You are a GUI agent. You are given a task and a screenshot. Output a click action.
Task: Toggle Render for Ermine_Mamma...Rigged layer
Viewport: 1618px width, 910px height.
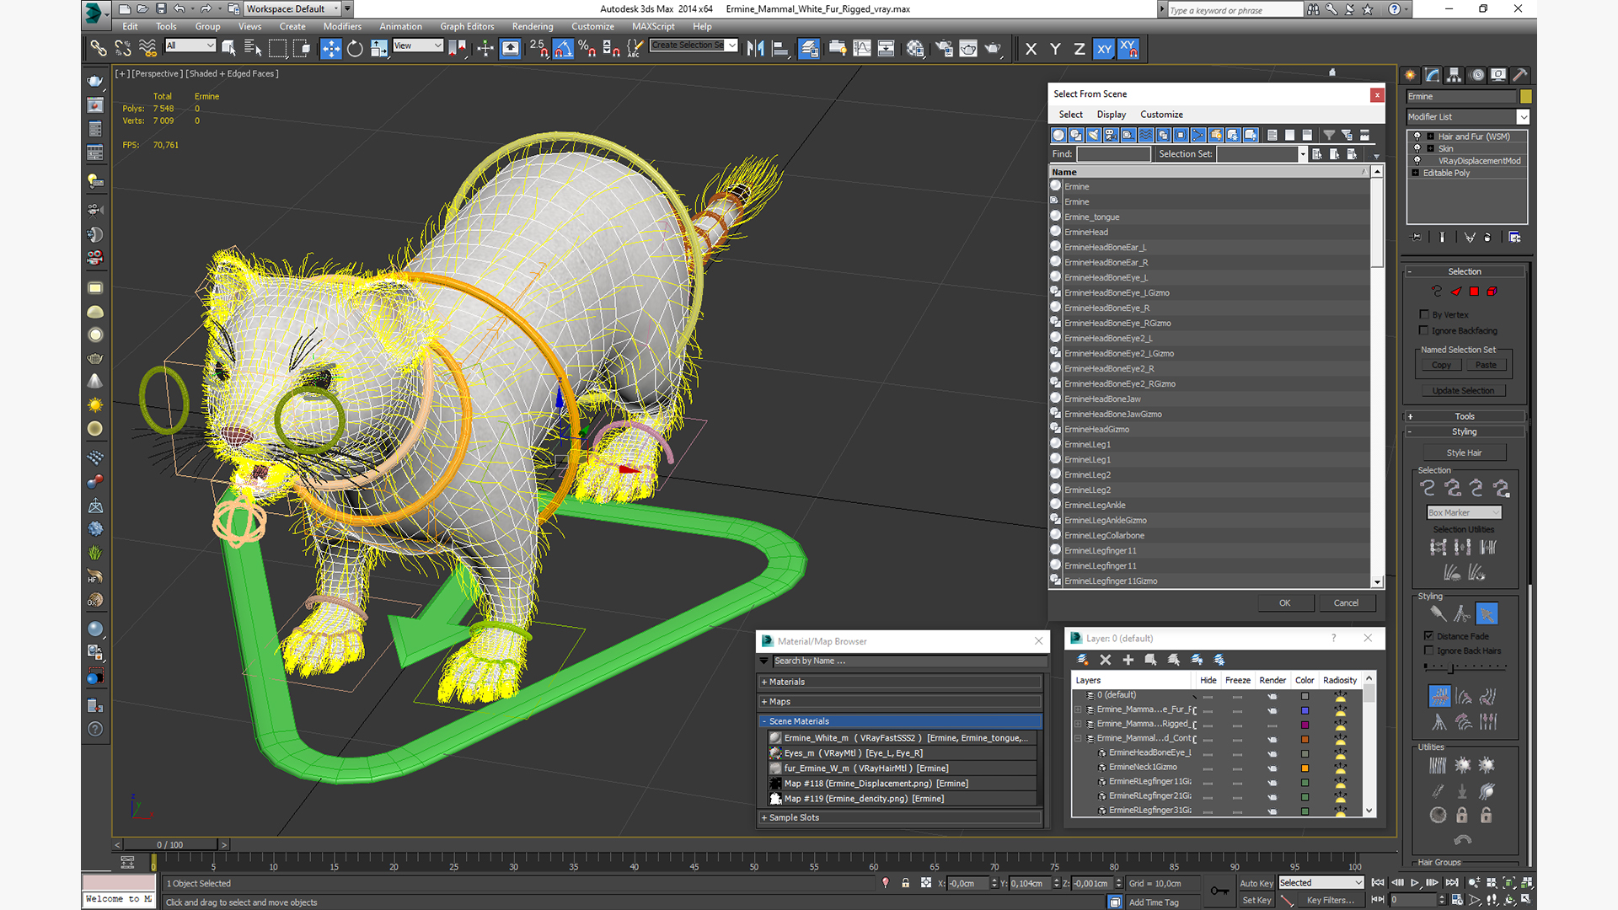pyautogui.click(x=1272, y=725)
